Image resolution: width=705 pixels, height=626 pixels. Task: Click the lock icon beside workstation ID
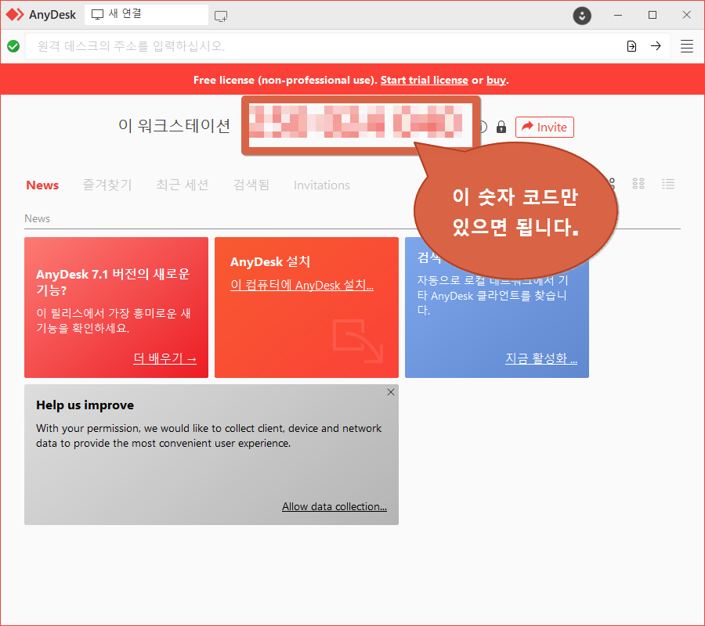501,127
